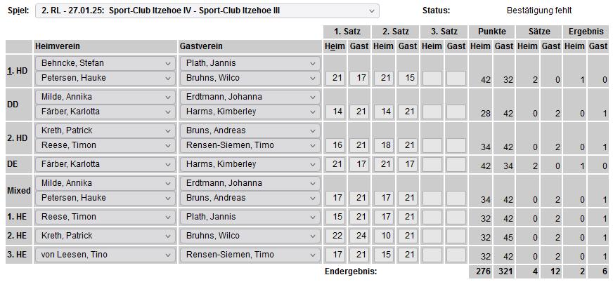The width and height of the screenshot is (613, 282).
Task: Open the Plath, Jannis dropdown in 1. HD
Action: 250,63
